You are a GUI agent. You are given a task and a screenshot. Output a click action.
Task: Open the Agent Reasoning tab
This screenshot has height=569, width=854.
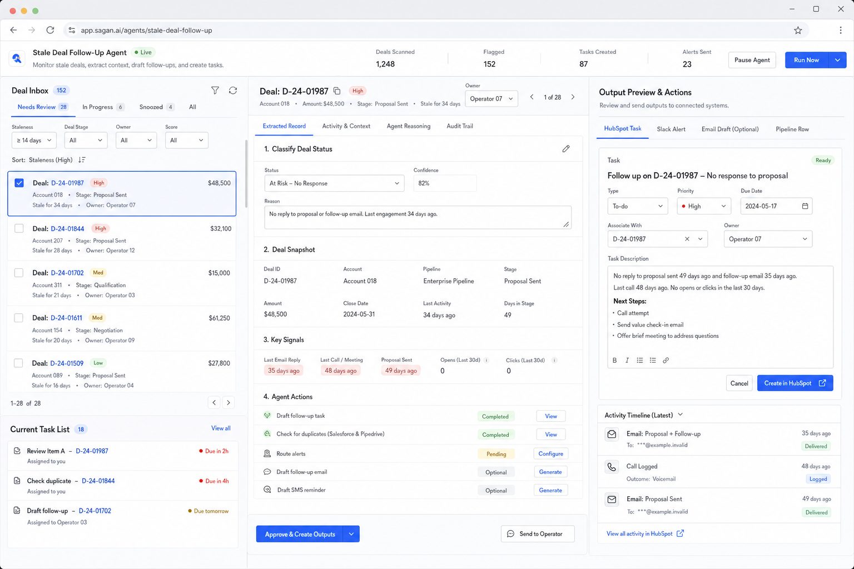pos(409,126)
